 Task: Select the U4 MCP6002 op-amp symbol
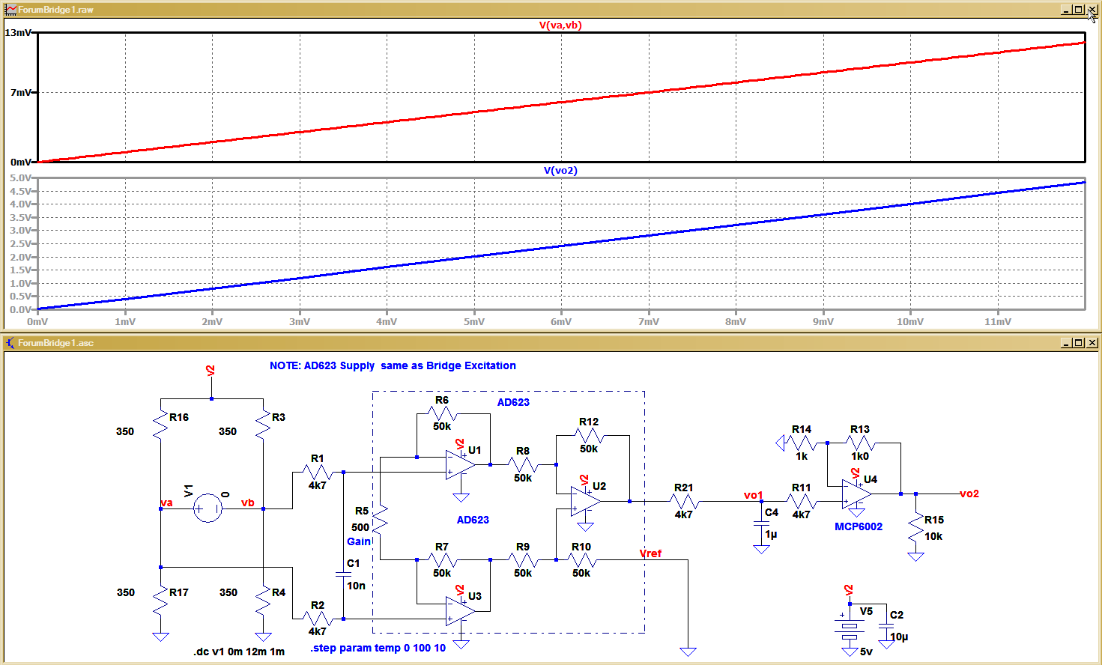[856, 494]
